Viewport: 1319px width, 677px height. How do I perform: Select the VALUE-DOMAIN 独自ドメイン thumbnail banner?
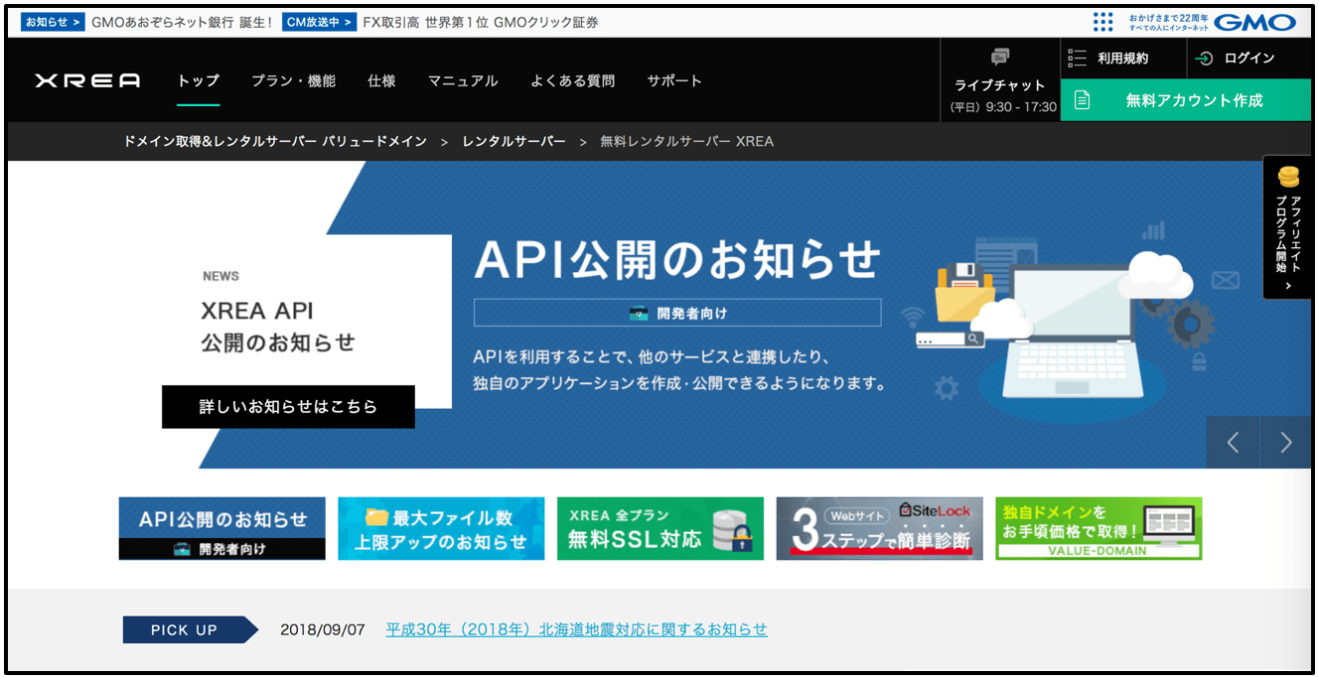pyautogui.click(x=1099, y=528)
